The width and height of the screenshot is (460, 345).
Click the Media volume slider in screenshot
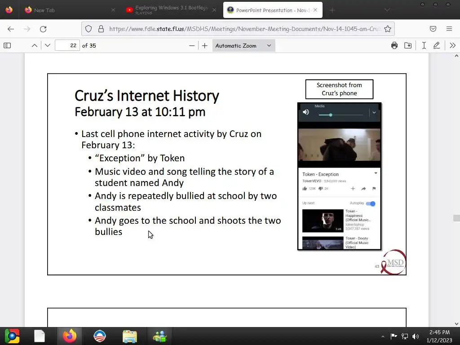pyautogui.click(x=341, y=115)
